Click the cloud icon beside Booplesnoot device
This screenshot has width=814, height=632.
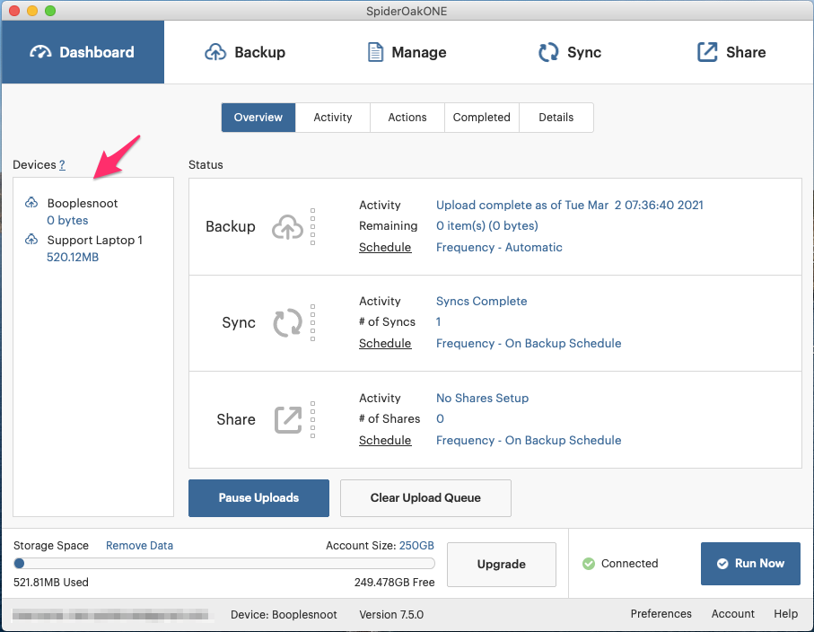[31, 203]
